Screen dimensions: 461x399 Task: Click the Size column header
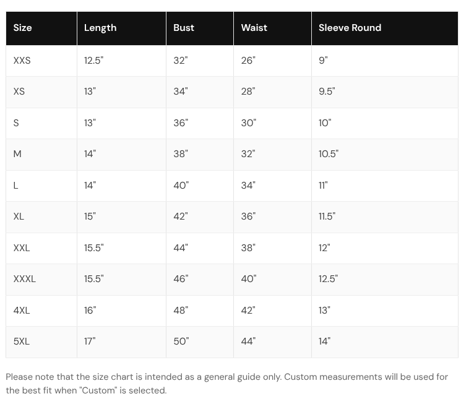click(41, 28)
